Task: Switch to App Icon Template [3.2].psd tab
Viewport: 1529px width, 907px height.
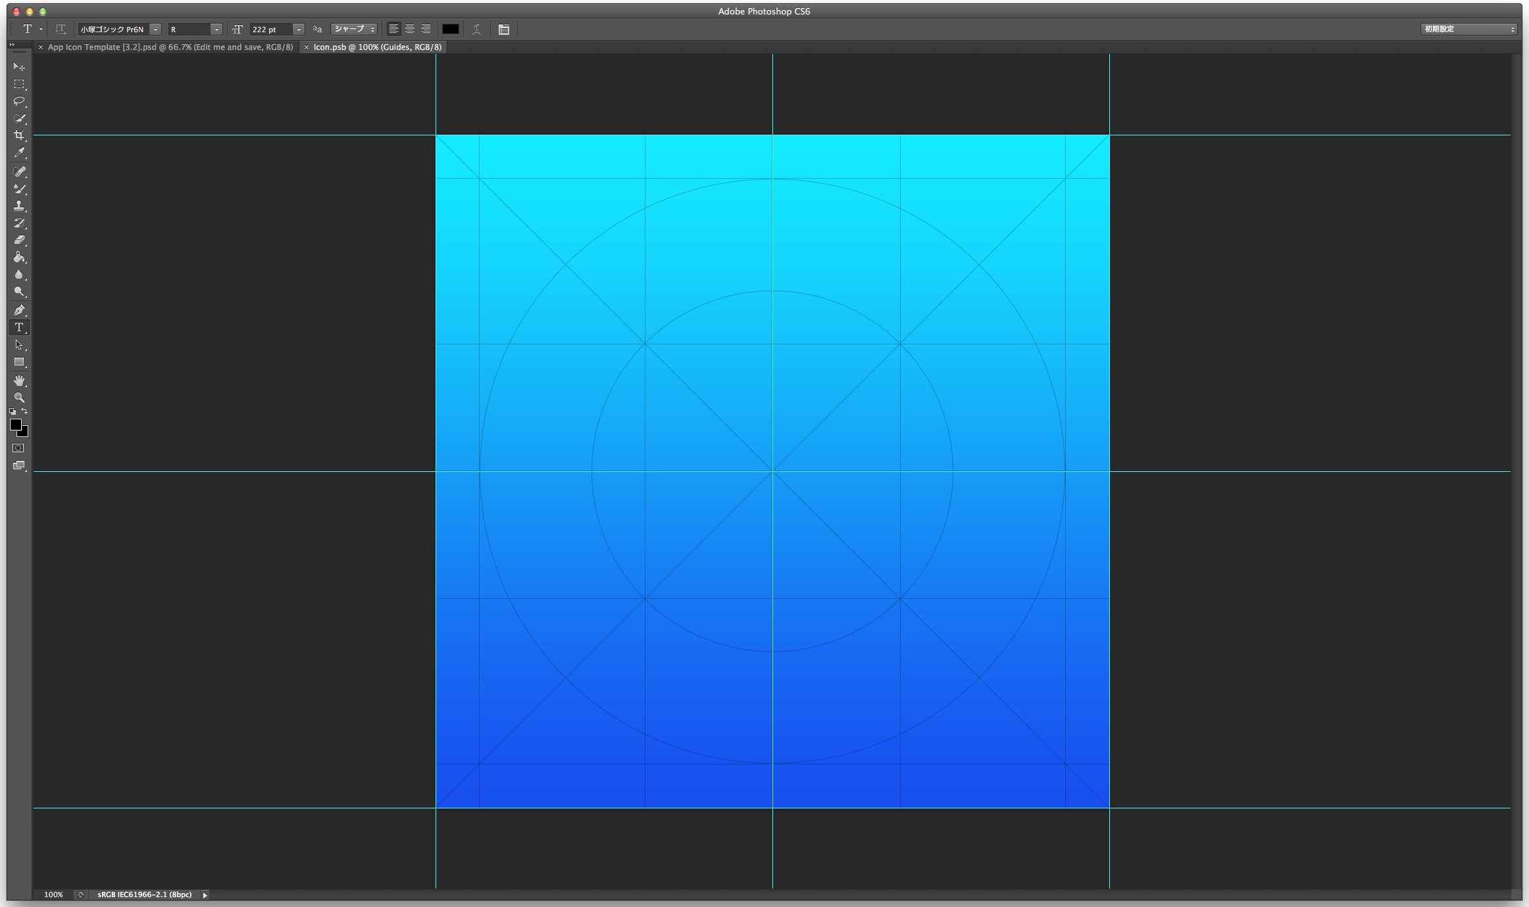Action: (x=170, y=47)
